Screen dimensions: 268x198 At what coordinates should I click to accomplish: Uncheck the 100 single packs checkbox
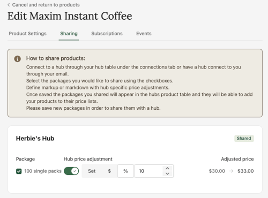click(x=19, y=171)
